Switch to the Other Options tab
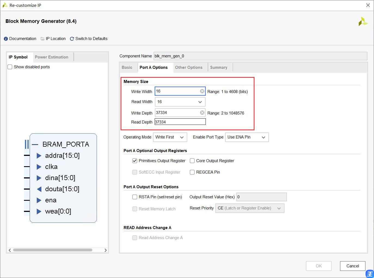 pyautogui.click(x=189, y=67)
